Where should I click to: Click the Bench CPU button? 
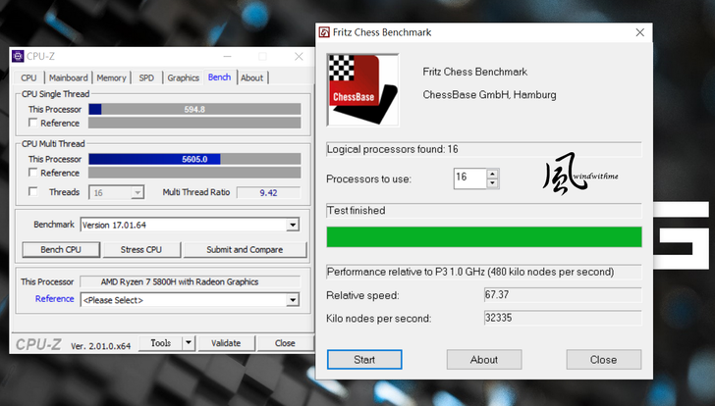pos(61,249)
